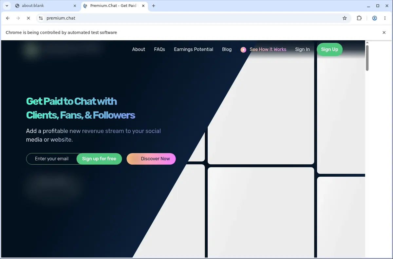Image resolution: width=393 pixels, height=259 pixels.
Task: Switch to the about:blank tab
Action: point(46,6)
